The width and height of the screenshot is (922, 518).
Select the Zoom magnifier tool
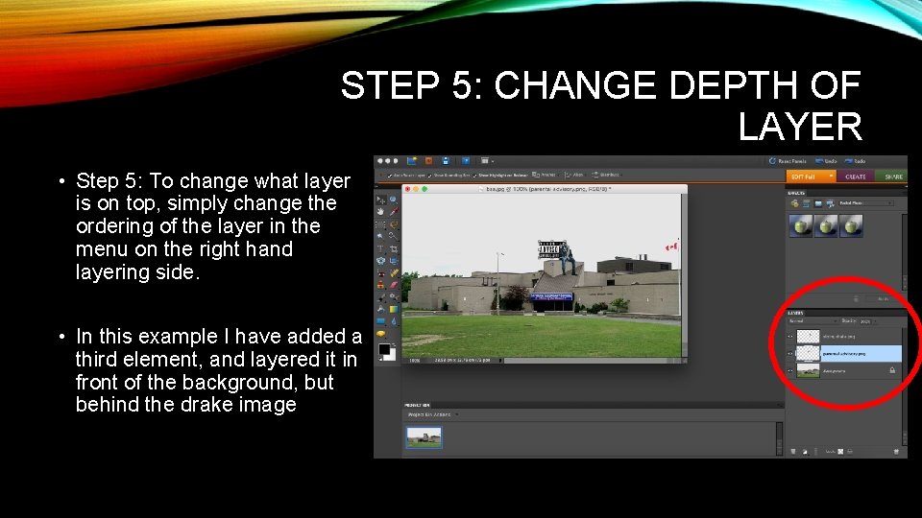tap(394, 200)
